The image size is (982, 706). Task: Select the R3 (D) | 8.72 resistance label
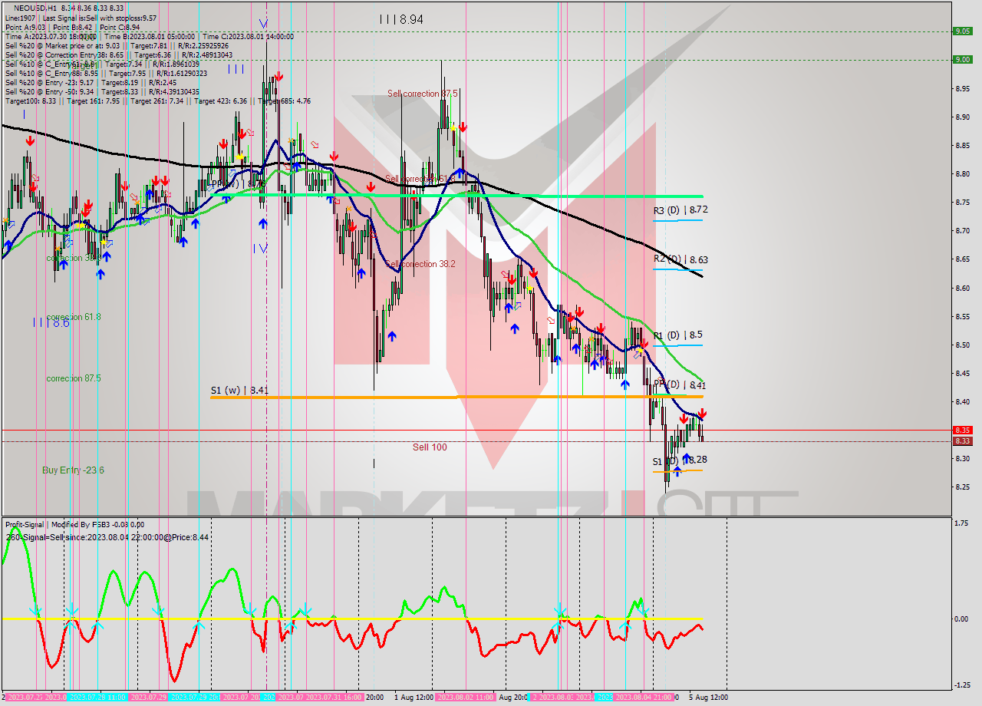click(x=680, y=209)
